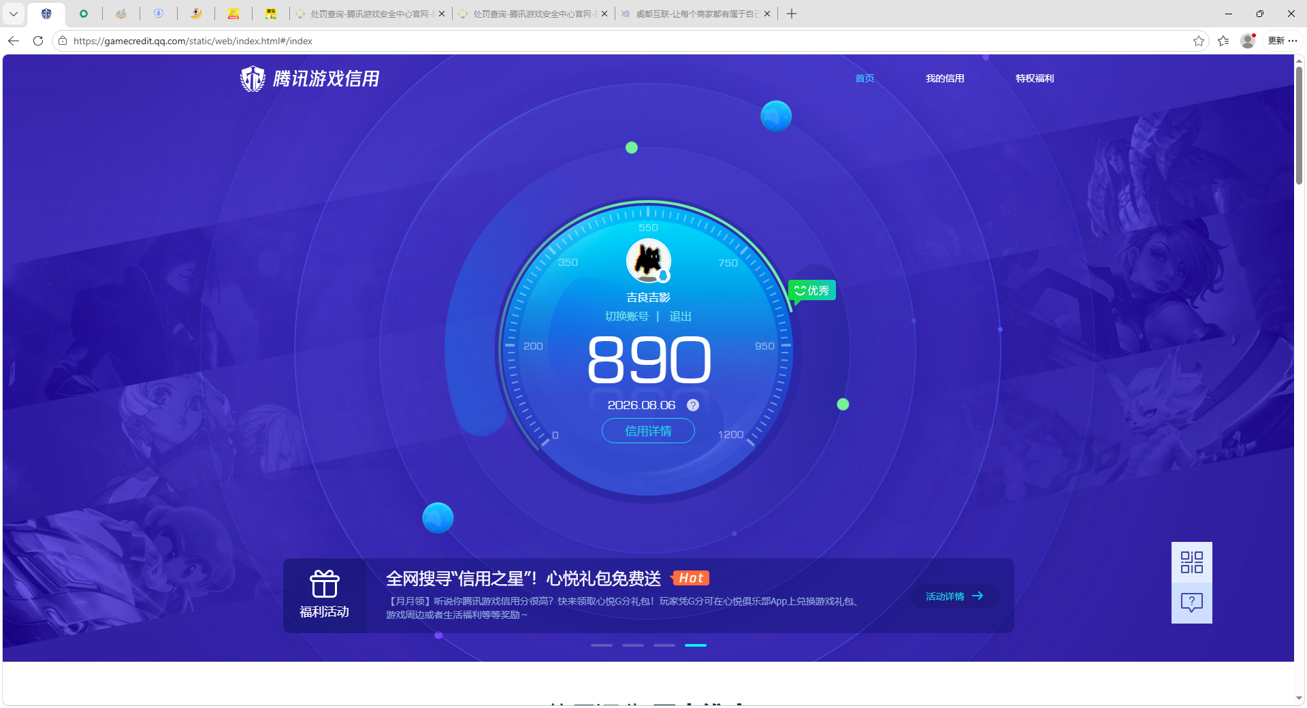Image resolution: width=1307 pixels, height=708 pixels.
Task: Open the 特权福利 navigation item
Action: 1035,78
